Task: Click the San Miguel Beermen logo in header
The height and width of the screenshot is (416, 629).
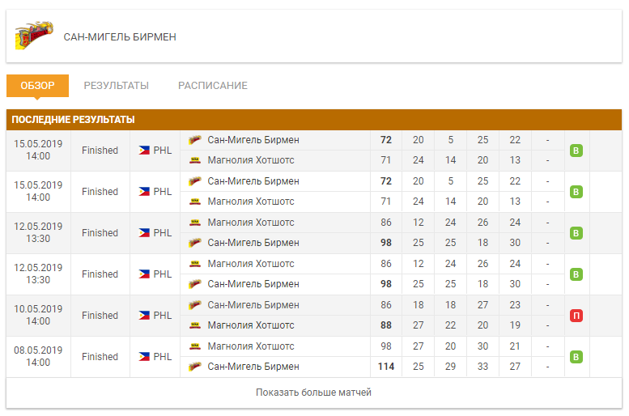Action: coord(34,36)
